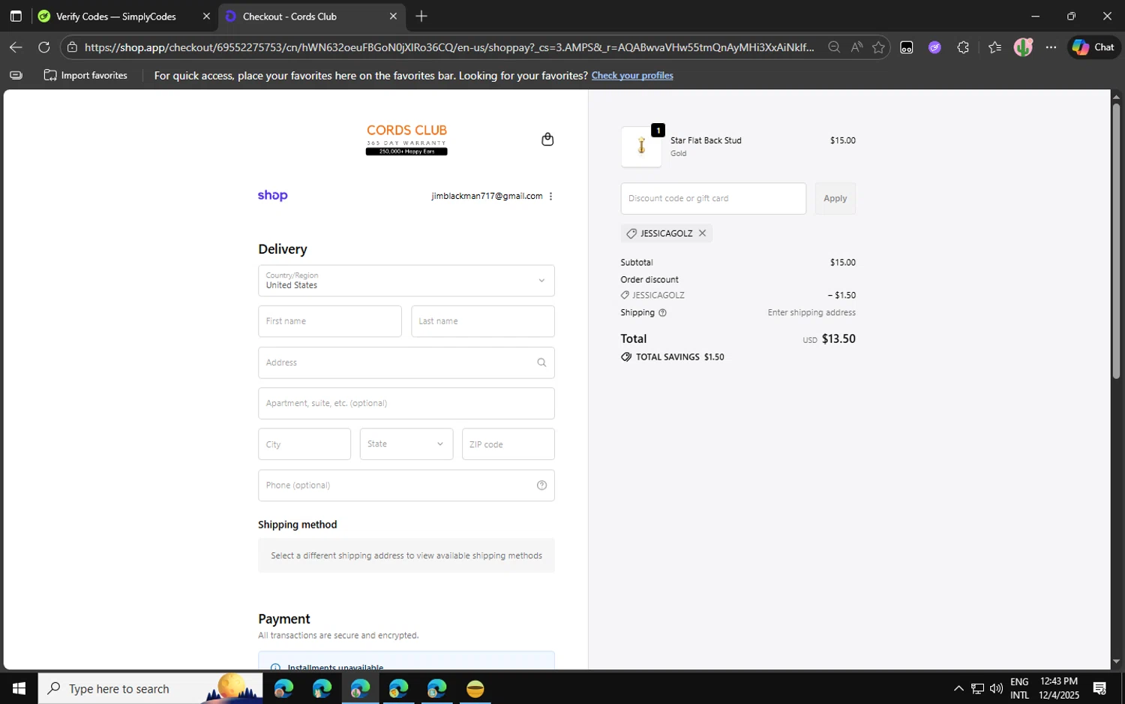Focus the Discount code or gift card field
1125x704 pixels.
coord(713,199)
